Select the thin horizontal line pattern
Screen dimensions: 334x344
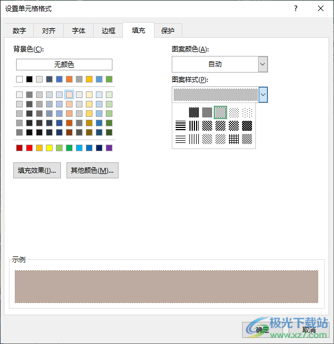coord(181,139)
